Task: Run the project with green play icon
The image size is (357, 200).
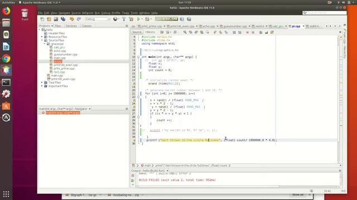Action: (x=138, y=19)
